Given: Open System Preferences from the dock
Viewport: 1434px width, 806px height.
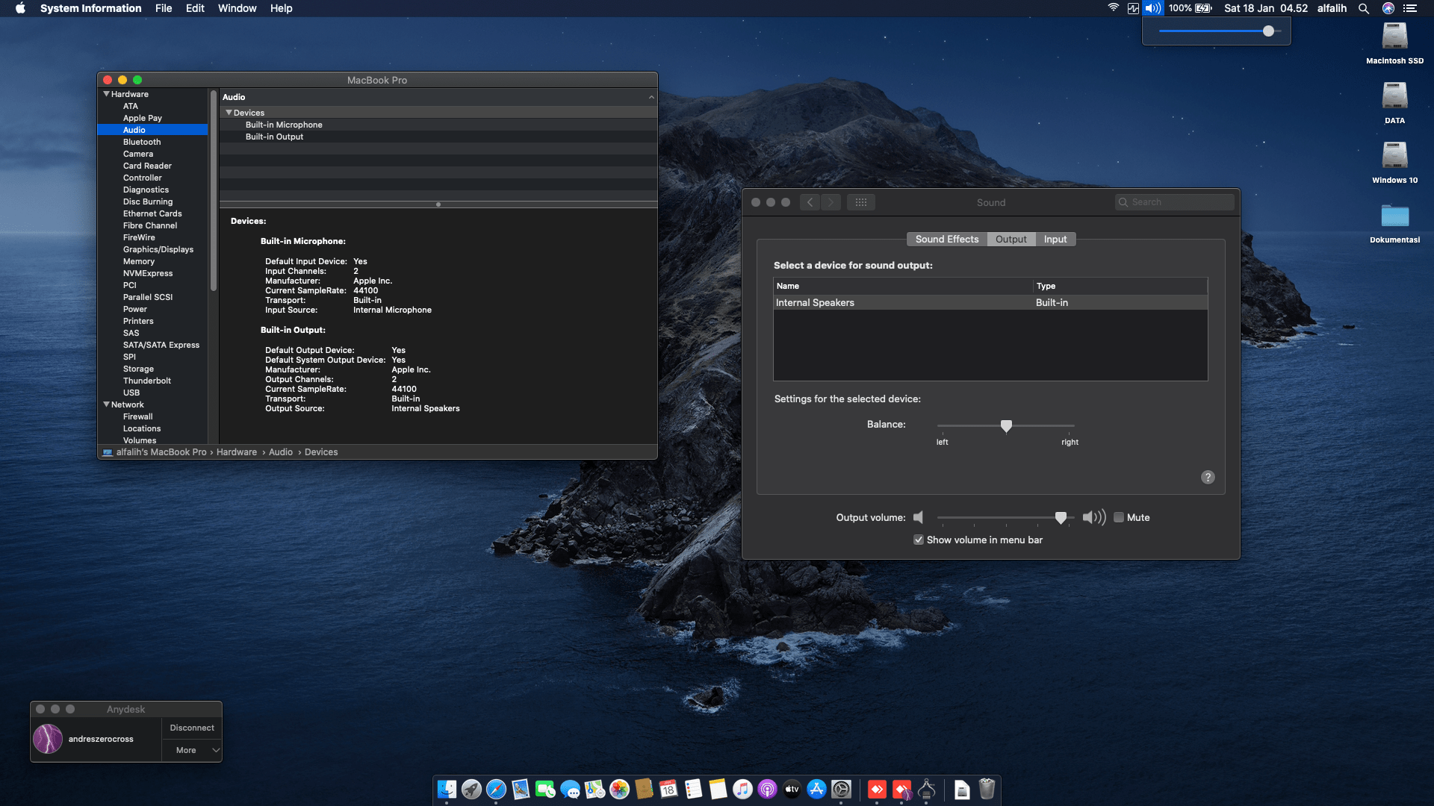Looking at the screenshot, I should (841, 789).
